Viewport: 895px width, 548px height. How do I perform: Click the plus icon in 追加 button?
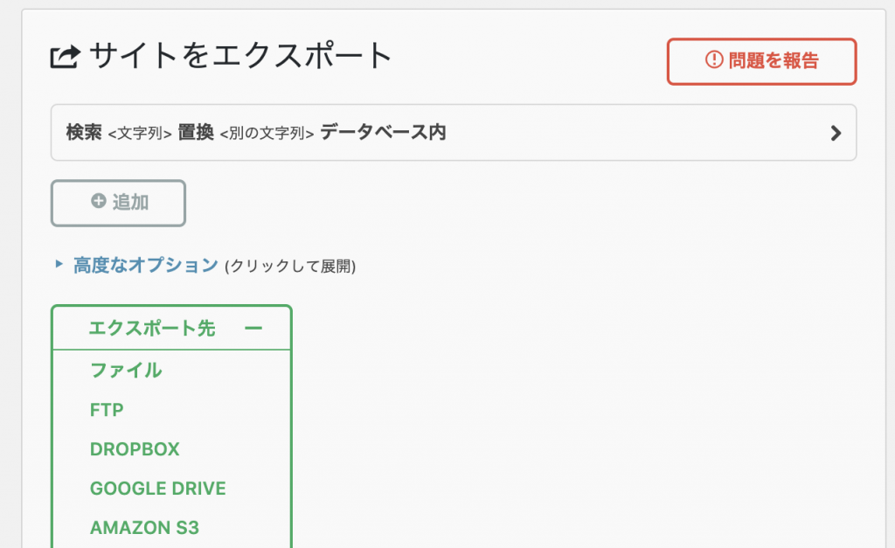click(99, 201)
